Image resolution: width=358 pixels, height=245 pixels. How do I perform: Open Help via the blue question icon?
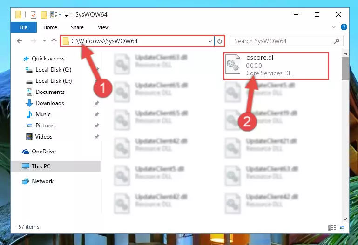click(344, 27)
